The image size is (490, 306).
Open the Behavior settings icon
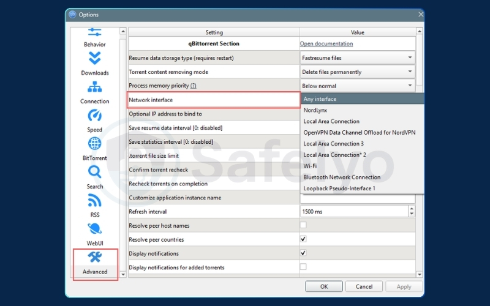pyautogui.click(x=95, y=32)
